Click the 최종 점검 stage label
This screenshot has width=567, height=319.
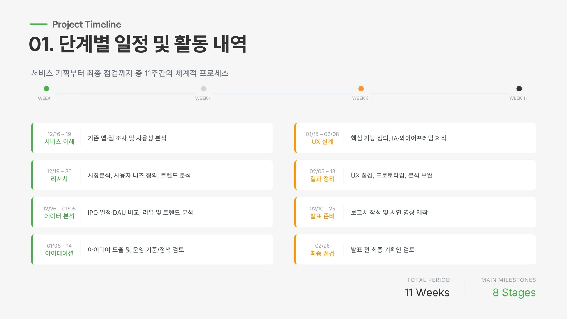322,253
